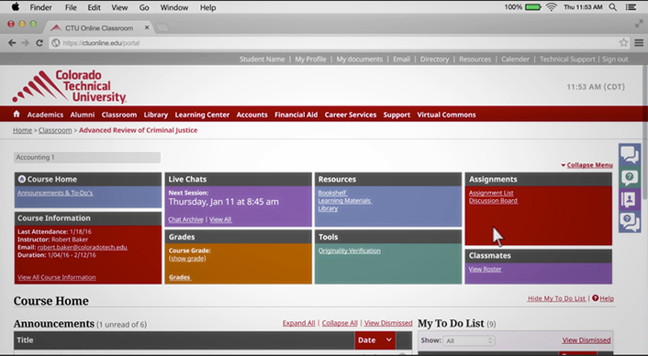The height and width of the screenshot is (356, 648).
Task: Click instructor email robert.baker@coloradotech.edu
Action: coord(83,247)
